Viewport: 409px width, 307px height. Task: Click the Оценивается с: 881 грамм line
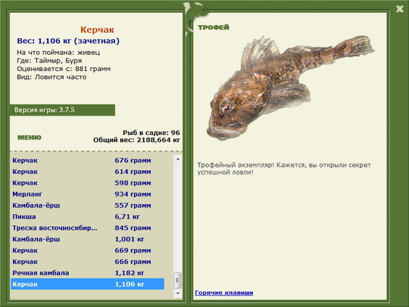pyautogui.click(x=63, y=69)
